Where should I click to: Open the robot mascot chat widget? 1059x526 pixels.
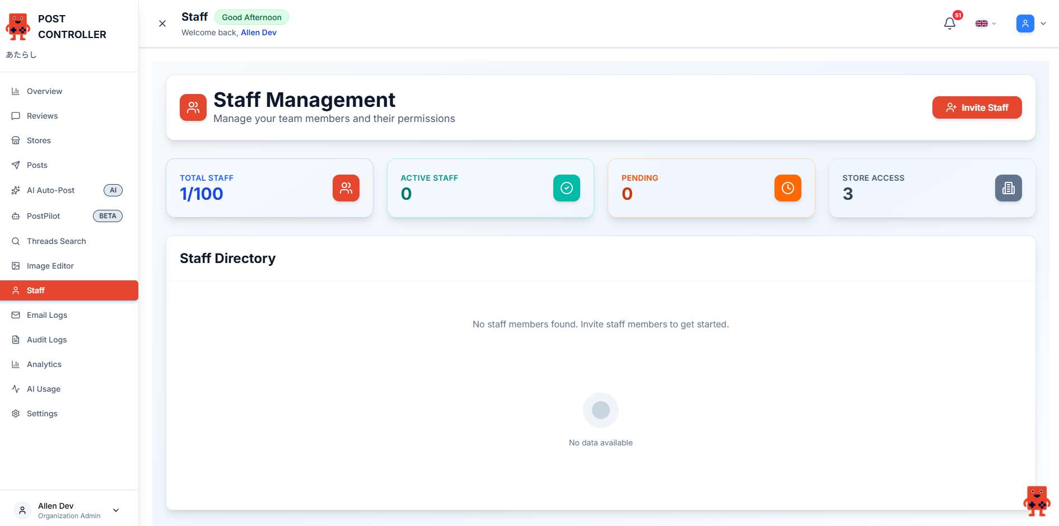(x=1036, y=501)
